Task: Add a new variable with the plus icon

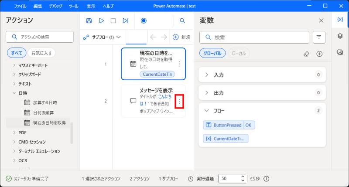Action: point(319,54)
